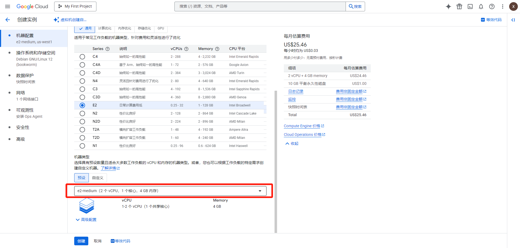520x248 pixels.
Task: Open Cloud Operations 价格 link
Action: [x=304, y=135]
